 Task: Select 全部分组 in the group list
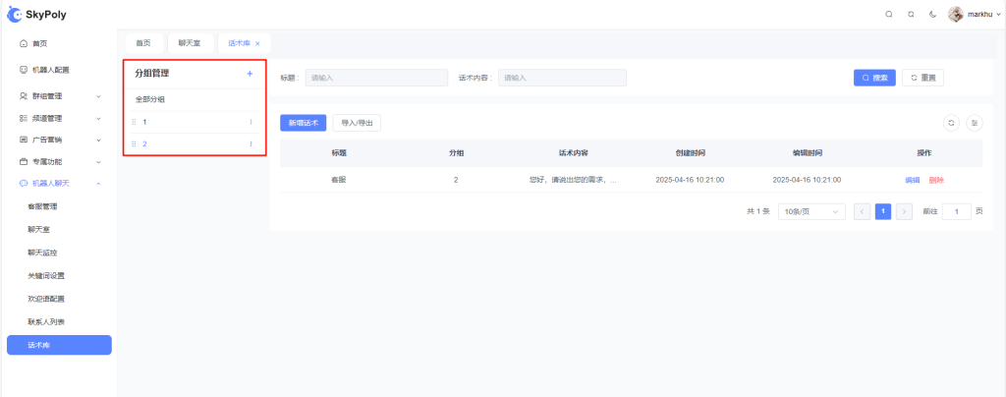[150, 99]
